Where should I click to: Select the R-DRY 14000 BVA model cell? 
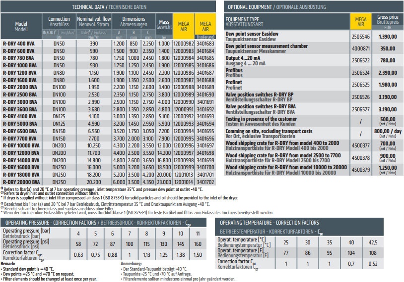(21, 160)
